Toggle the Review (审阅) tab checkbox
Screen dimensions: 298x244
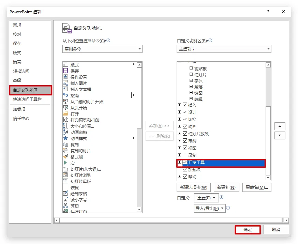click(185, 141)
